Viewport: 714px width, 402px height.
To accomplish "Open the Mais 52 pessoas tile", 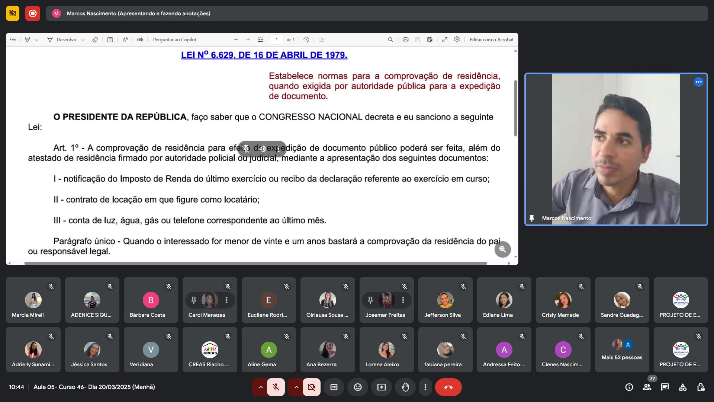I will (x=622, y=350).
